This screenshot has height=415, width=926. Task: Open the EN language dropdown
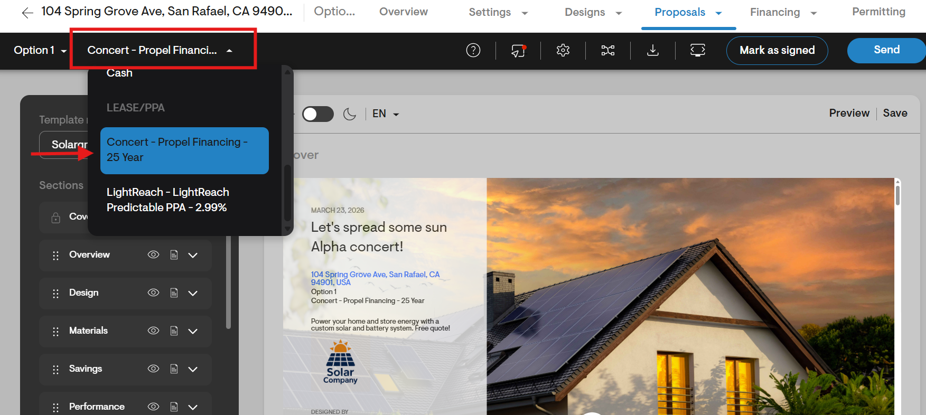pos(386,114)
